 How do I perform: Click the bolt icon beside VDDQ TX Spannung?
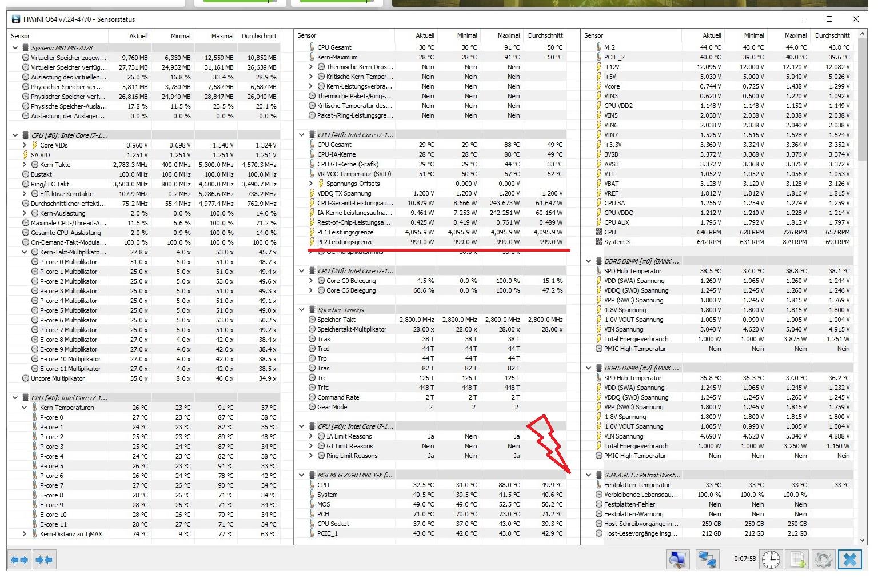312,193
